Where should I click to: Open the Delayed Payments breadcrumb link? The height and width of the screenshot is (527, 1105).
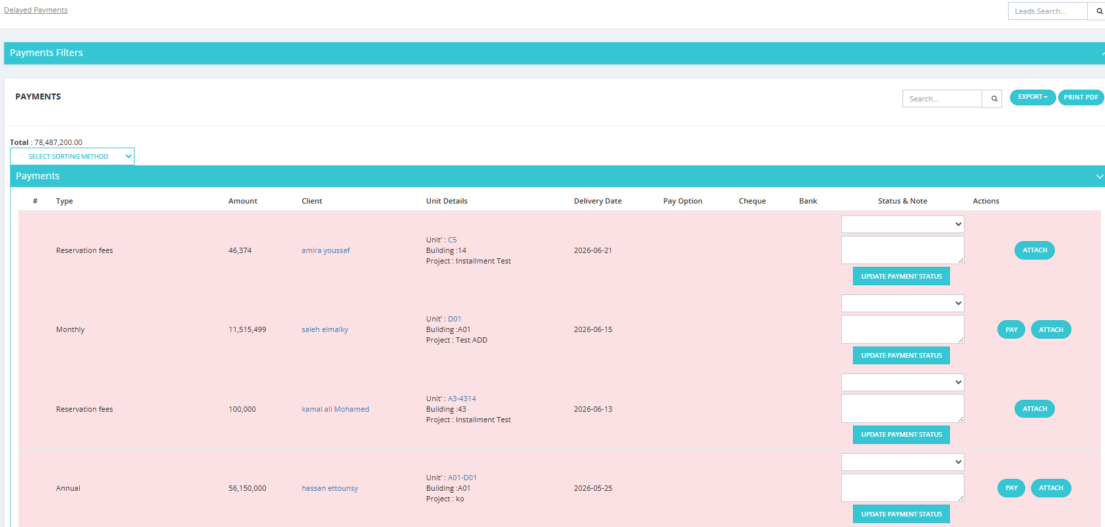pyautogui.click(x=36, y=10)
